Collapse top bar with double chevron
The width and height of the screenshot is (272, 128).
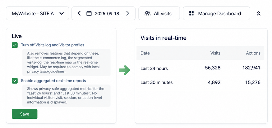259,14
